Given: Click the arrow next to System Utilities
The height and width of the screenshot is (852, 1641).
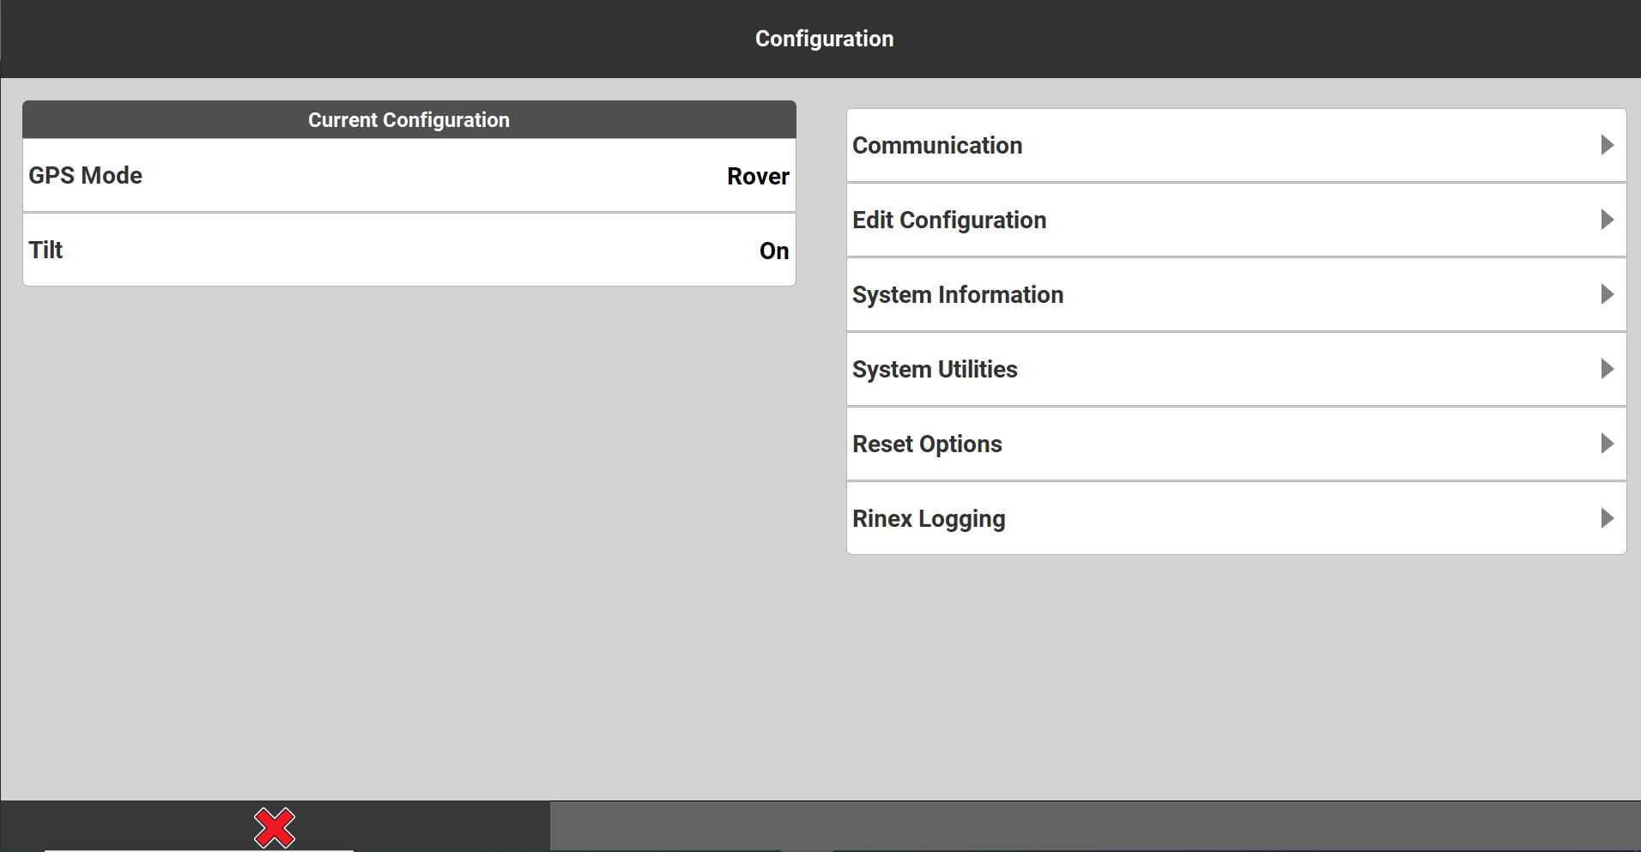Looking at the screenshot, I should click(1607, 369).
